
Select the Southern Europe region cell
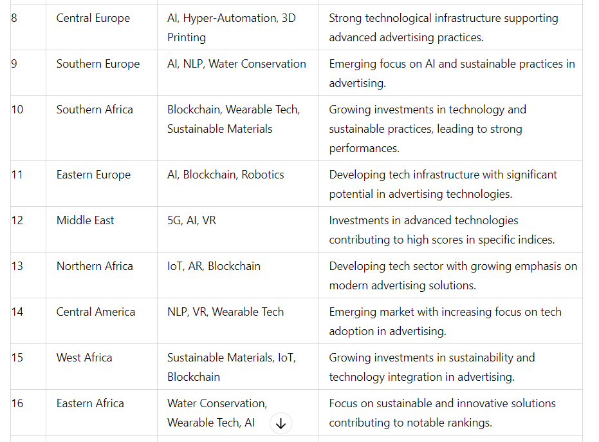pyautogui.click(x=102, y=73)
